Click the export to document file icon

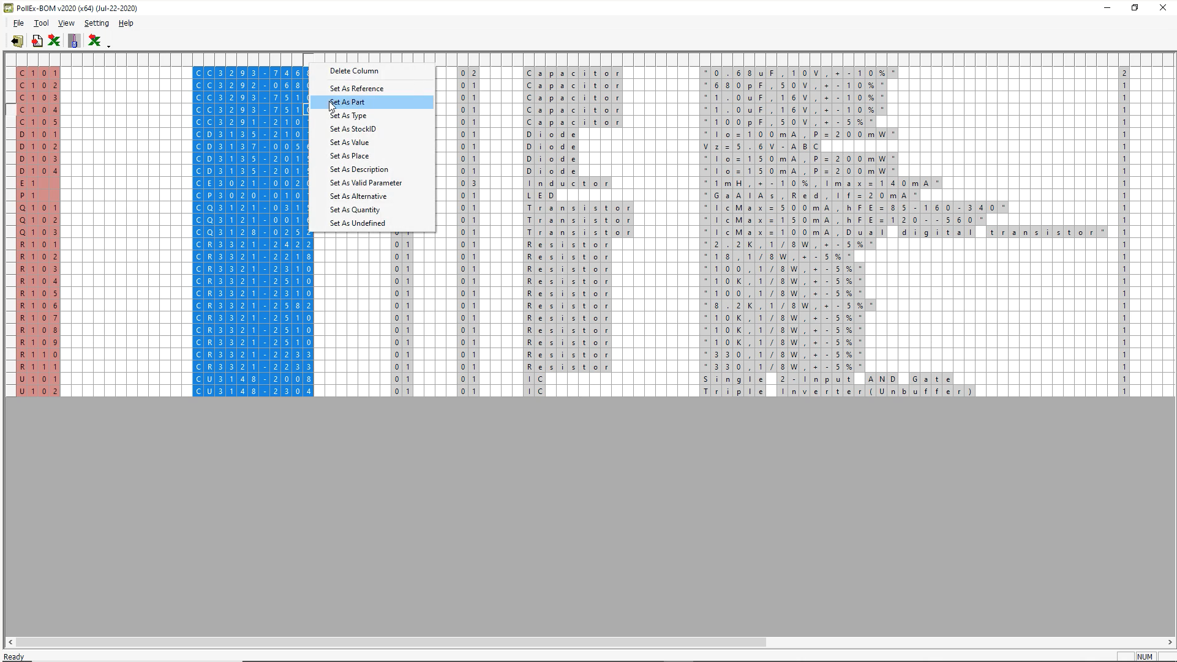coord(37,41)
